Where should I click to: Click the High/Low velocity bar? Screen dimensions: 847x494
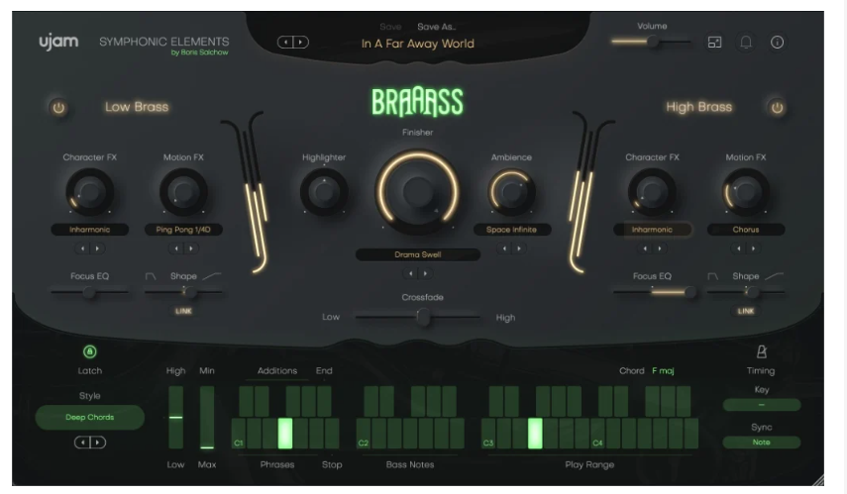click(175, 418)
